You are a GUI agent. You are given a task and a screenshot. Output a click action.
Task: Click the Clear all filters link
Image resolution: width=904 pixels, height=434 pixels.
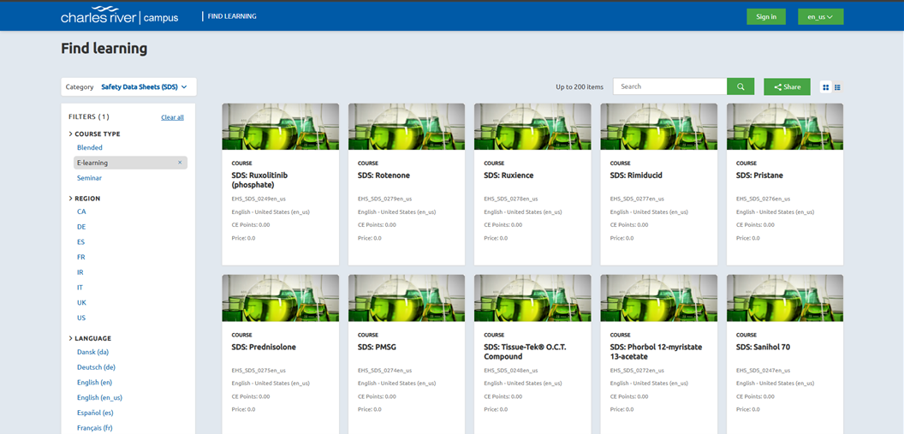(172, 117)
